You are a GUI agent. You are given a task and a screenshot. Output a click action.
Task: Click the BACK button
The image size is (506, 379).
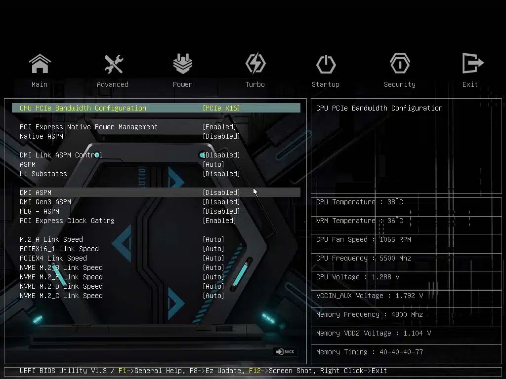[285, 351]
